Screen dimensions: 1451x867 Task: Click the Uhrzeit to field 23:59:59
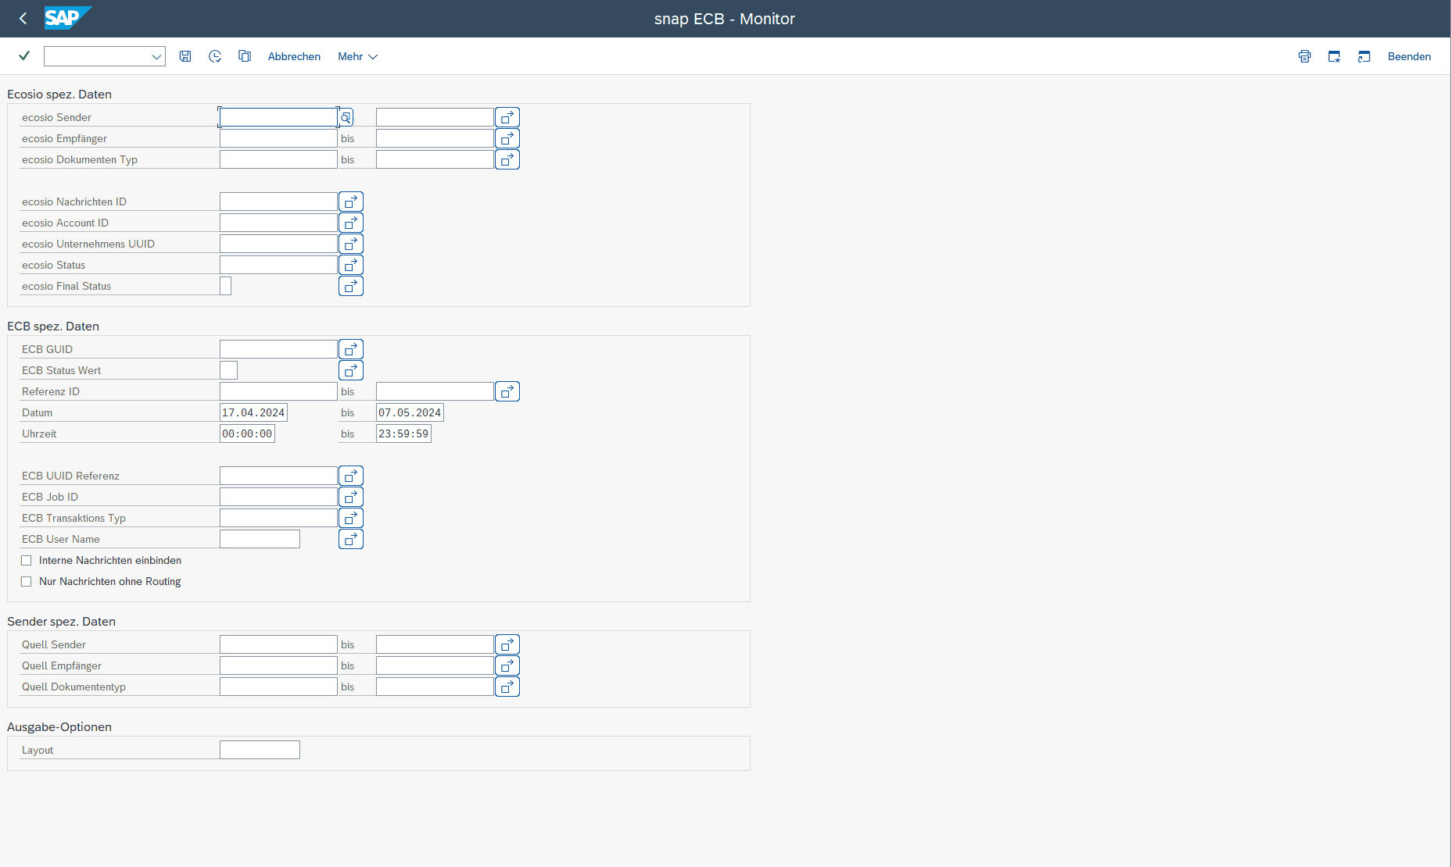click(x=403, y=433)
